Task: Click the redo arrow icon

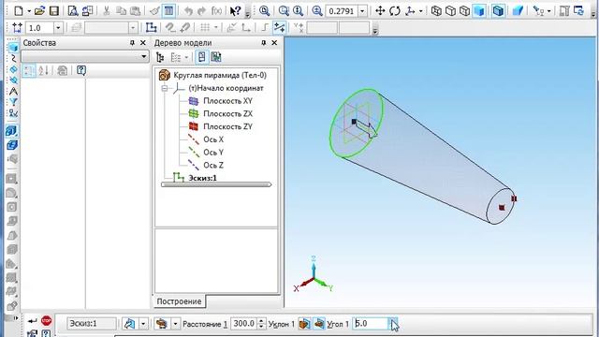Action: [x=202, y=10]
